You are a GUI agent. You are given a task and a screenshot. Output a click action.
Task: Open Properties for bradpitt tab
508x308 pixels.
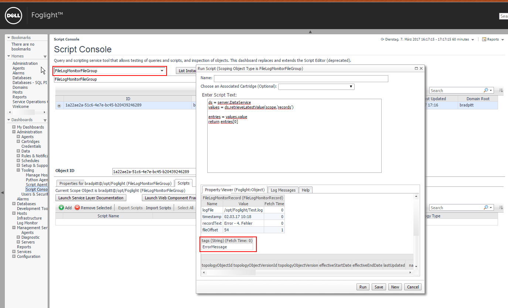click(x=115, y=183)
